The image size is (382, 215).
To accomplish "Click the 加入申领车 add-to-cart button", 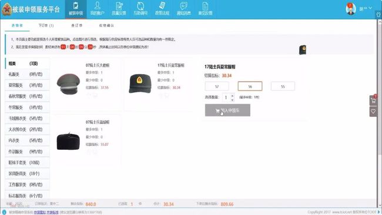I will (227, 110).
